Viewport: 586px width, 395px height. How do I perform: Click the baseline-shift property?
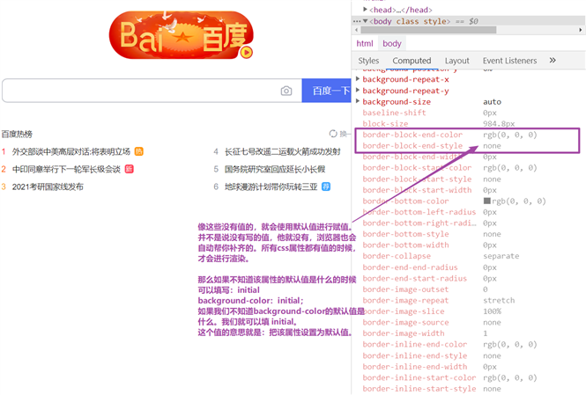[x=394, y=113]
